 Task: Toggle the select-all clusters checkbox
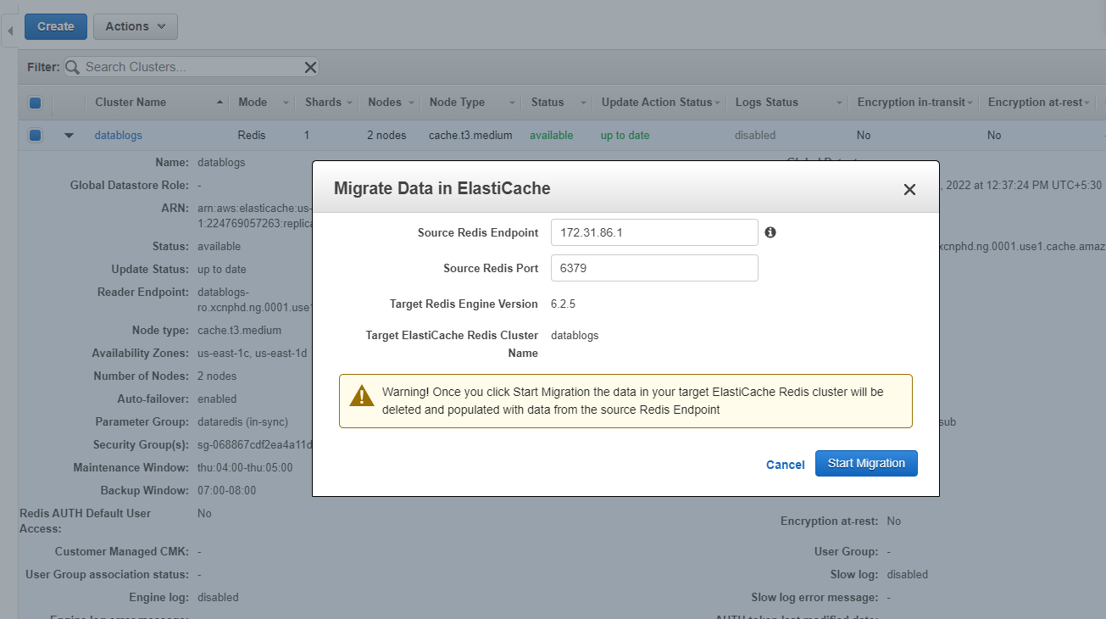coord(35,103)
